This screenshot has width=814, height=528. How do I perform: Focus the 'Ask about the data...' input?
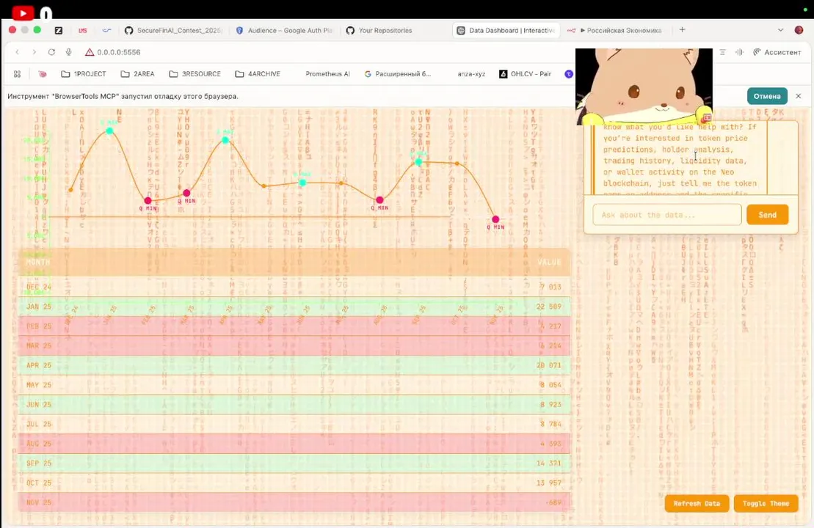coord(666,215)
